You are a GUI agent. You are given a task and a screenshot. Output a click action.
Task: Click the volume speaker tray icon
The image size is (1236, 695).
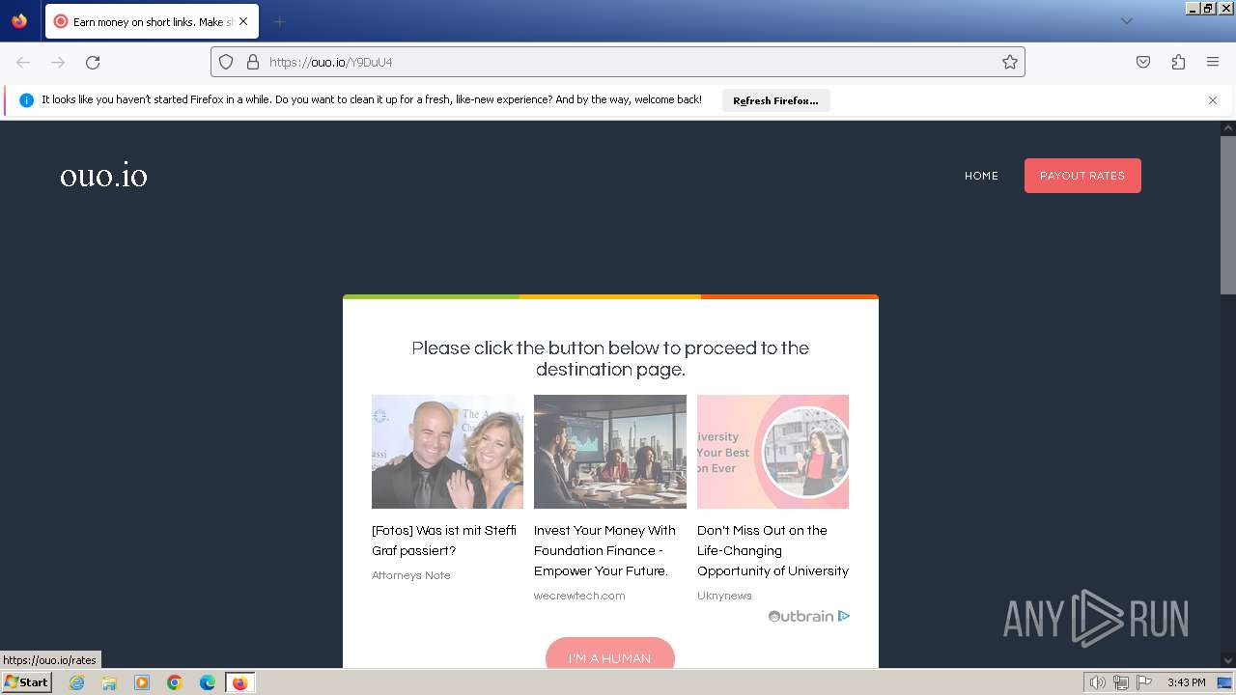(x=1097, y=682)
